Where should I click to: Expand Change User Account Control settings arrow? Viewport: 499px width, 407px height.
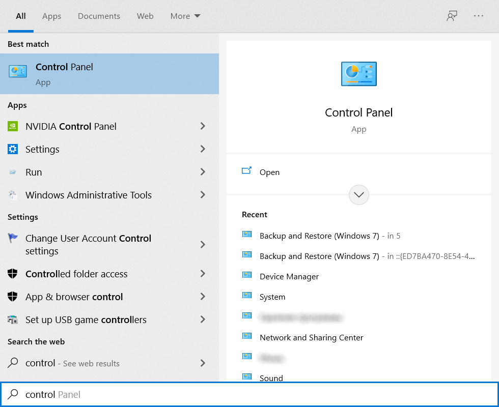(x=203, y=245)
